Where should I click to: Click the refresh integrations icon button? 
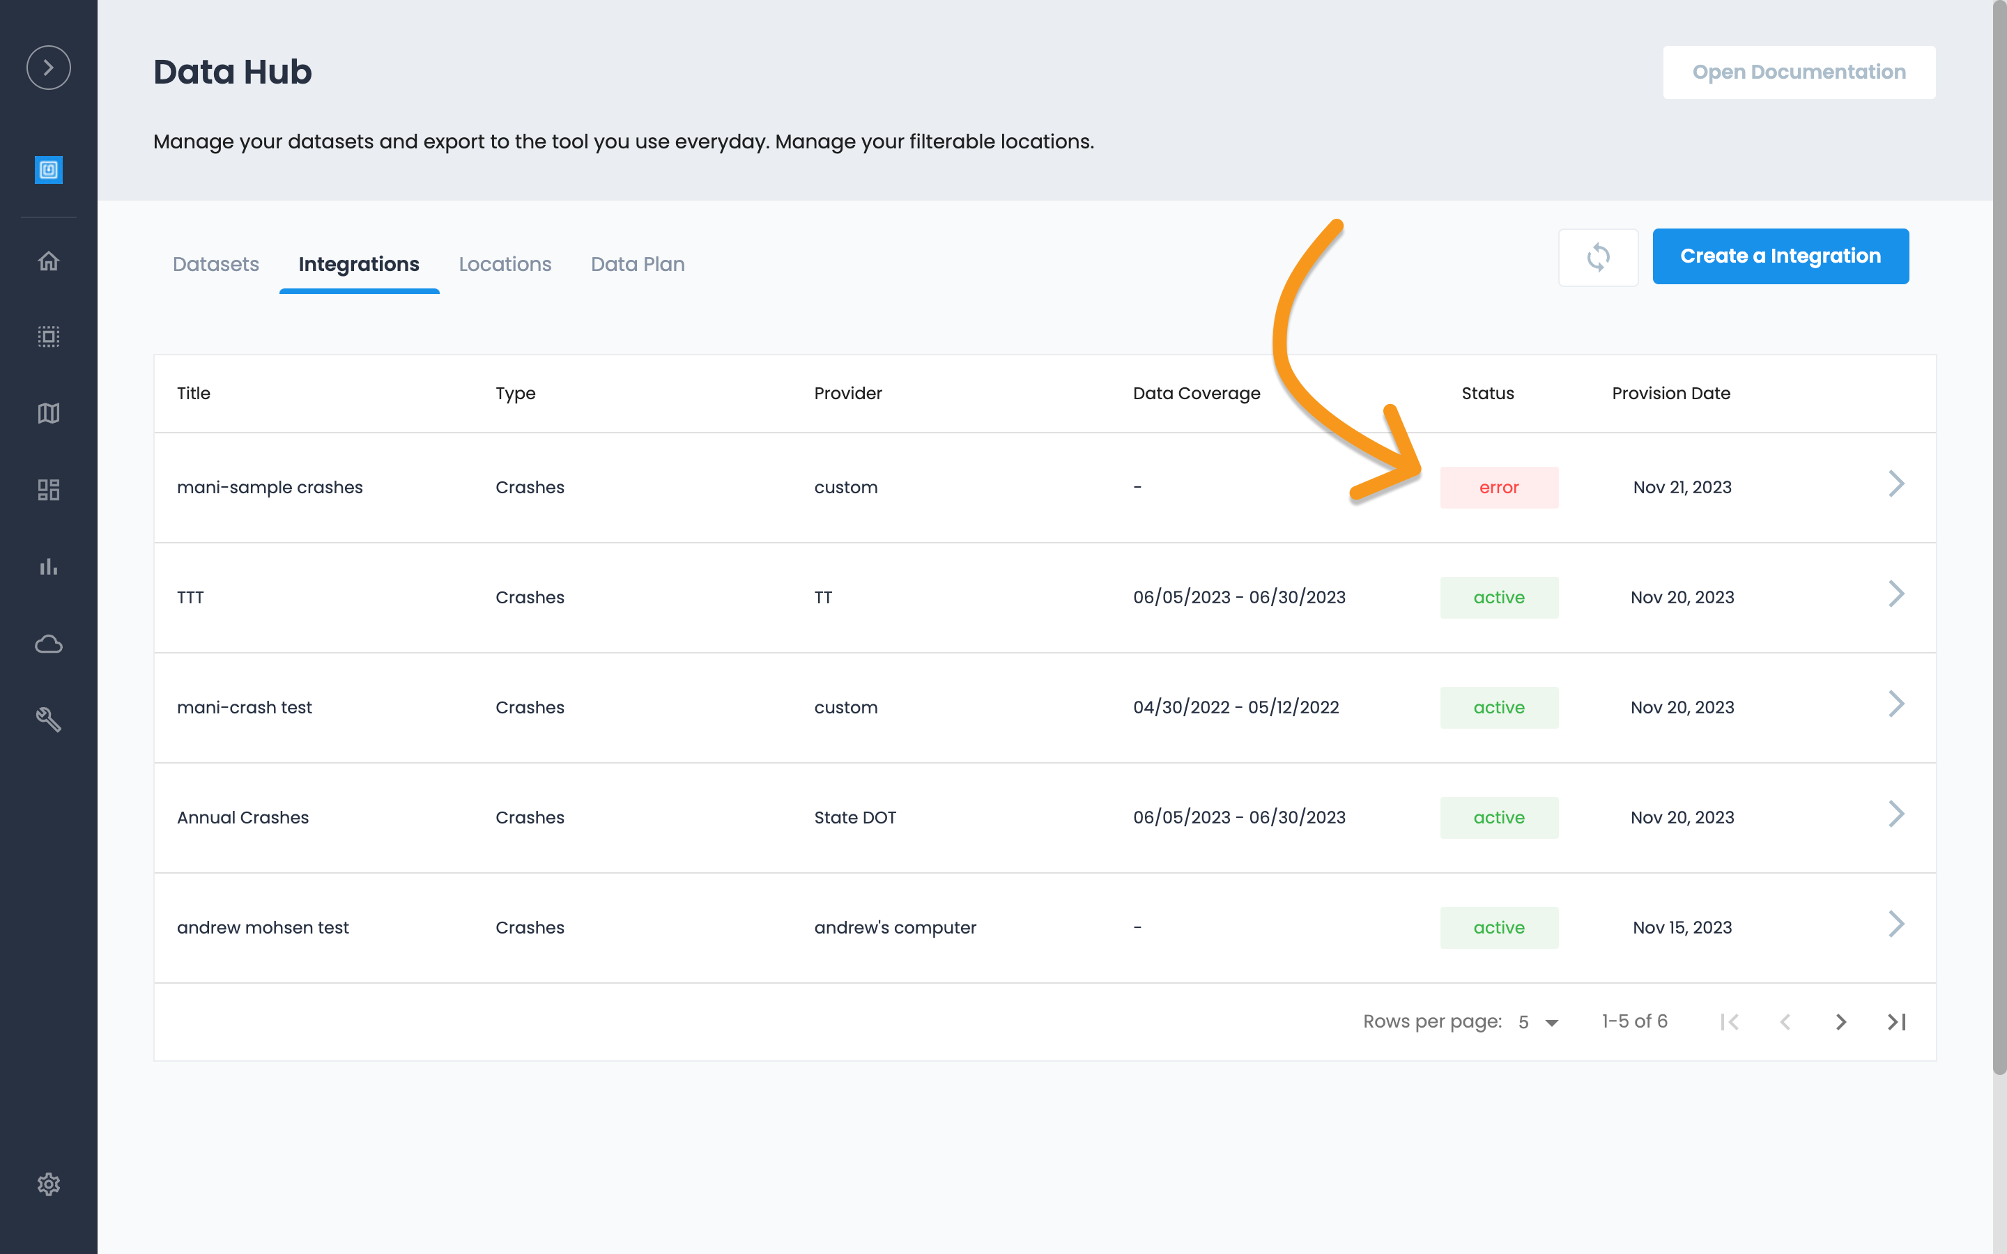tap(1597, 257)
